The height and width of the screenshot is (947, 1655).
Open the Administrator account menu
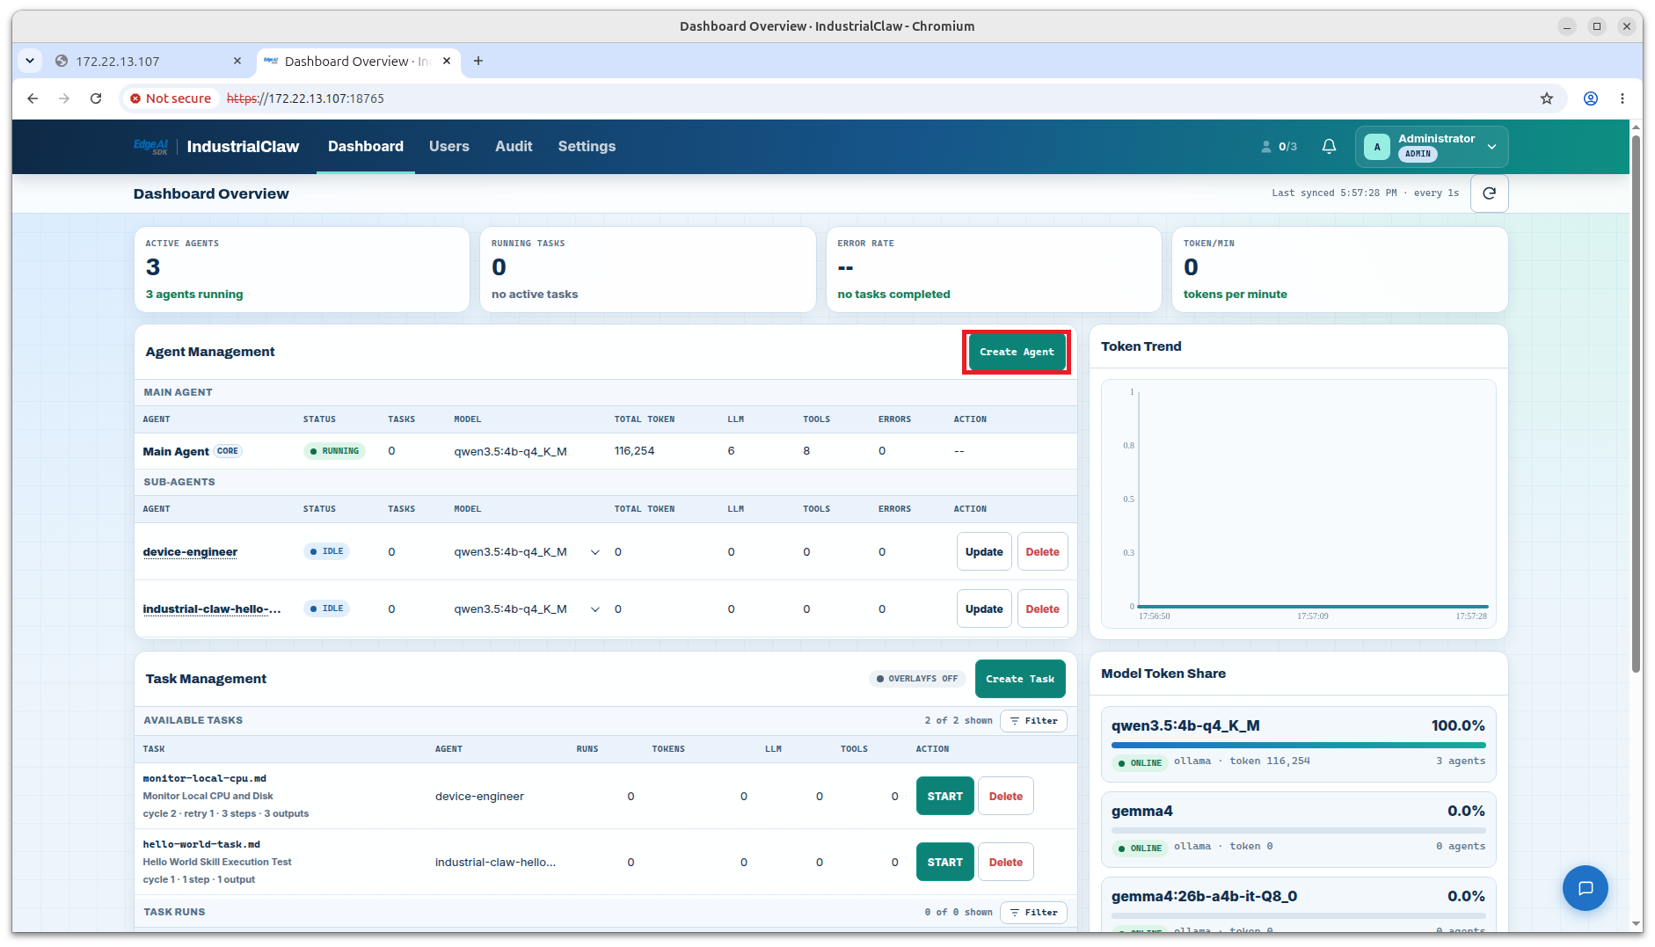point(1432,147)
